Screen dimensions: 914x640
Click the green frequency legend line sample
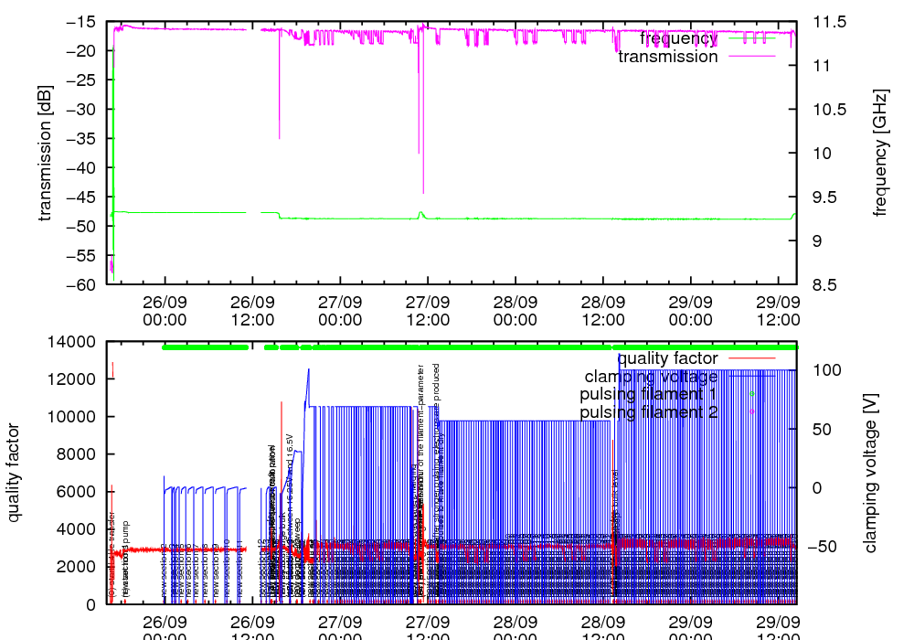[751, 38]
